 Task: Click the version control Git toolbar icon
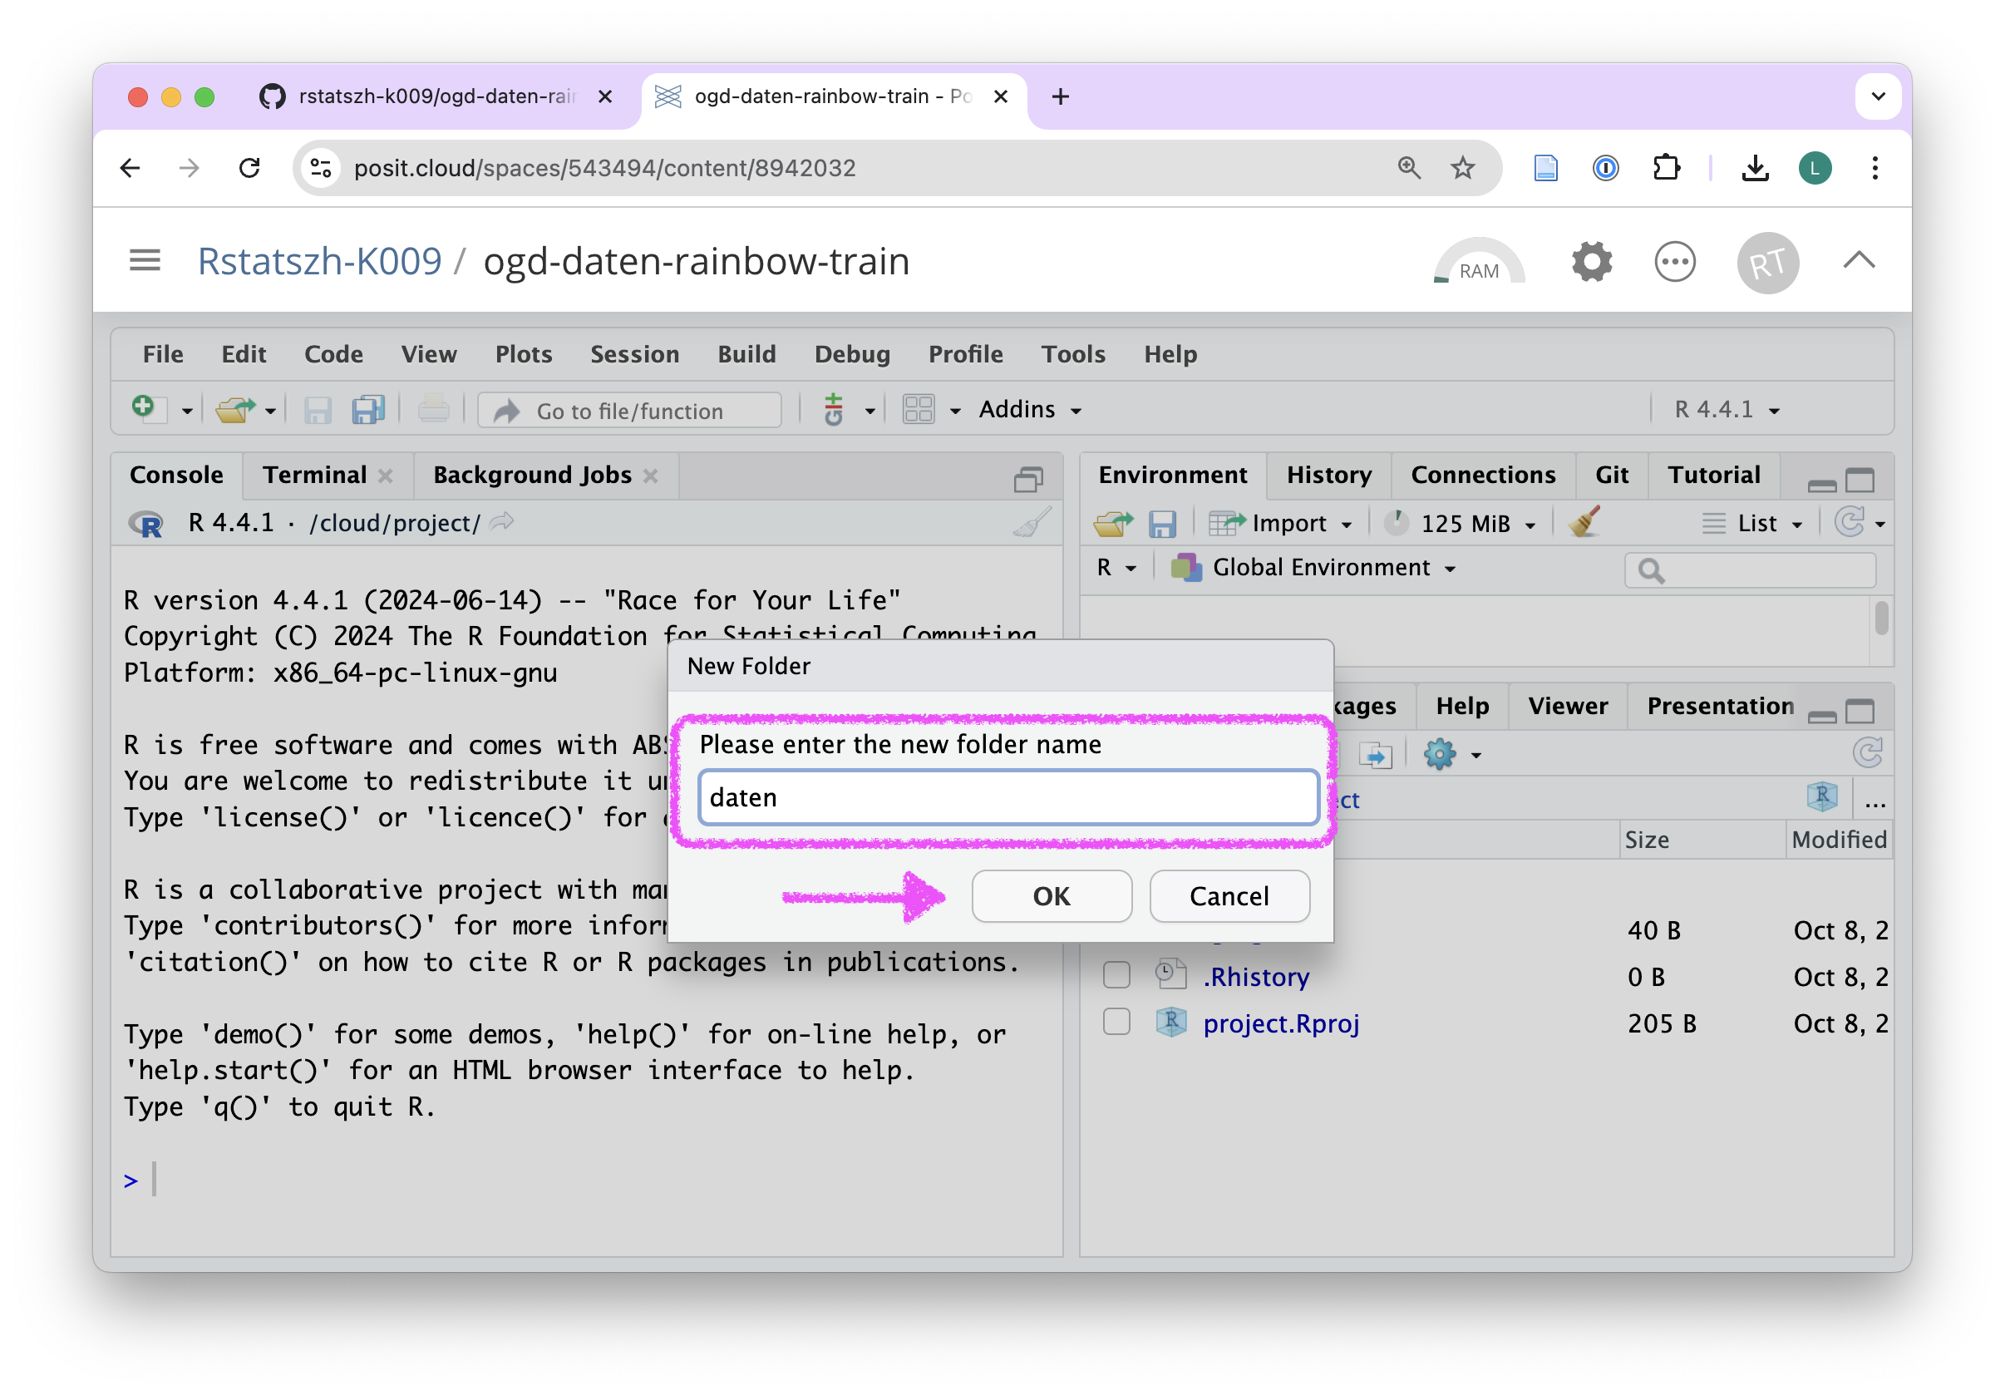834,409
